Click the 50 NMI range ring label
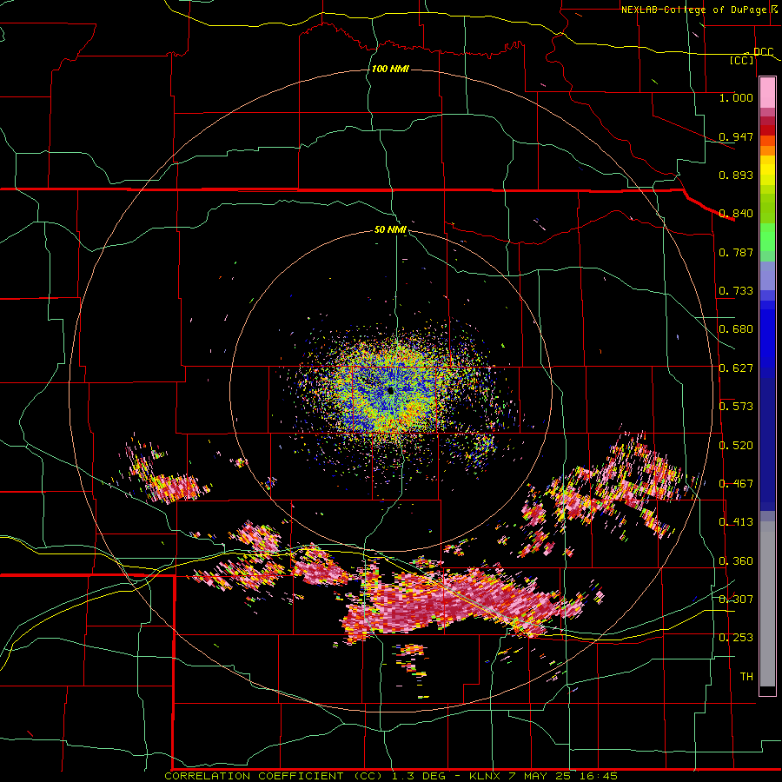The width and height of the screenshot is (782, 782). pyautogui.click(x=390, y=230)
